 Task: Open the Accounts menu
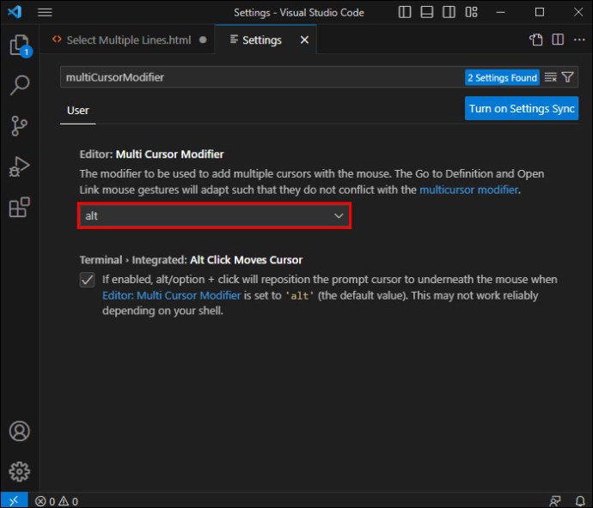click(x=19, y=431)
